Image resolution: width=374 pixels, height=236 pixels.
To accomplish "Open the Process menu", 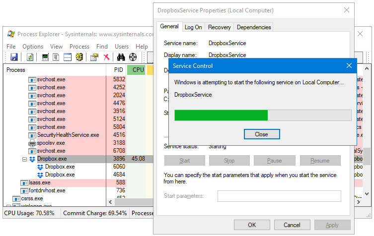I will point(79,47).
